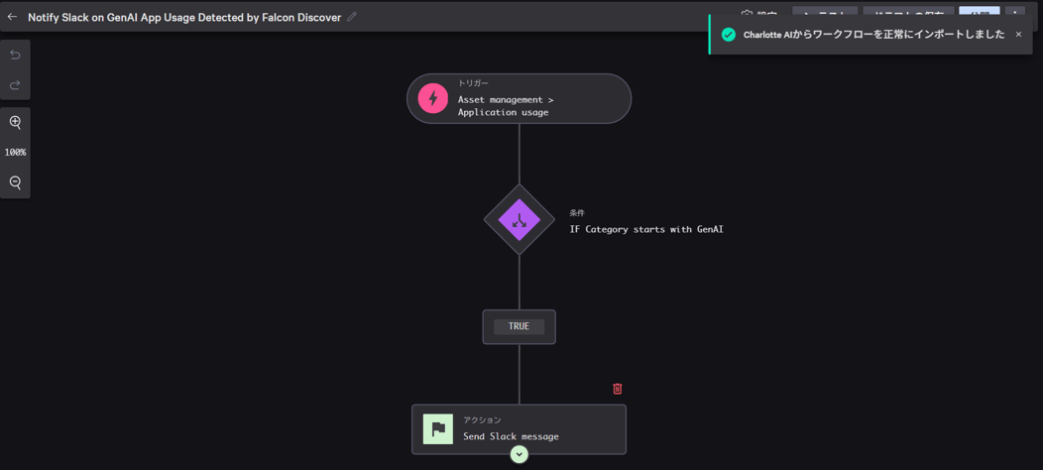Open the Send Slack message action
Image resolution: width=1043 pixels, height=470 pixels.
pyautogui.click(x=519, y=429)
